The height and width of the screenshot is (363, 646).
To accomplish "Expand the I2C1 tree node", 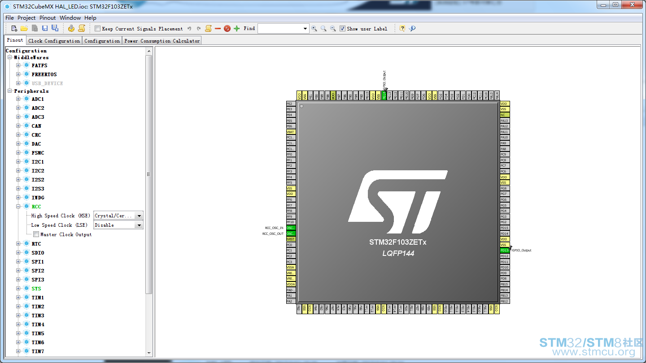I will (x=18, y=162).
